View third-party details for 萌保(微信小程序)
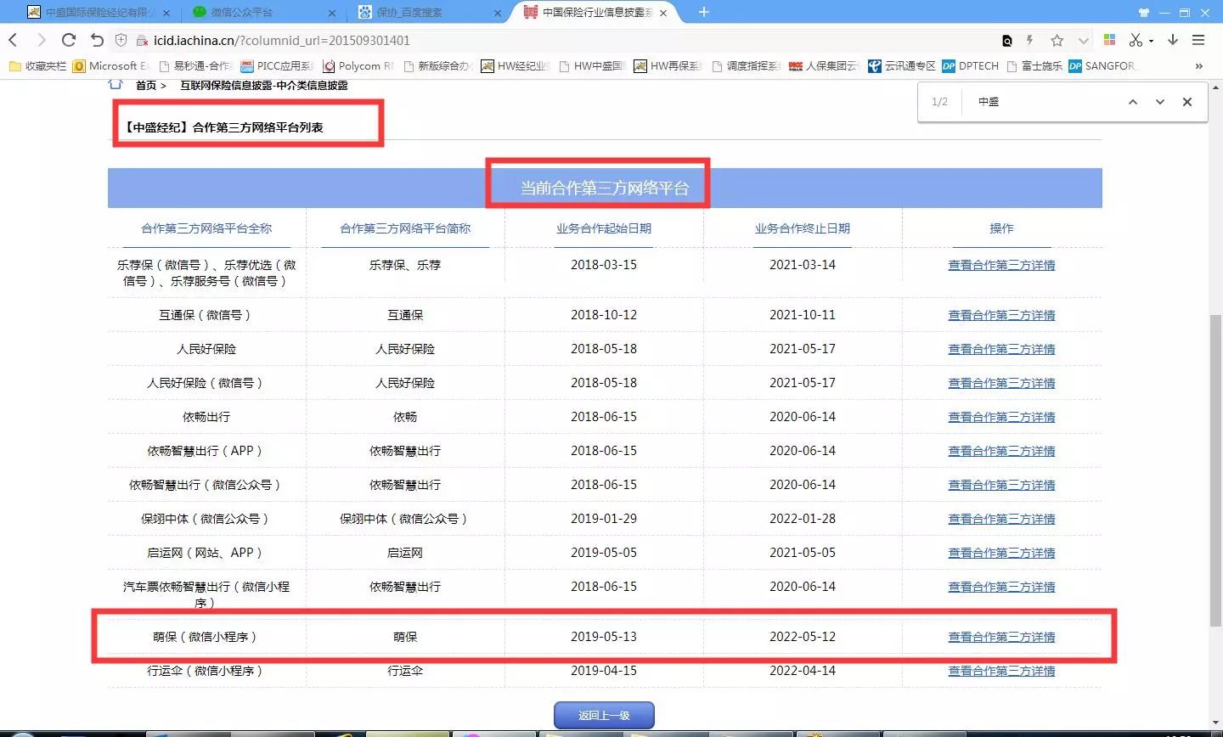The image size is (1223, 737). (1001, 637)
